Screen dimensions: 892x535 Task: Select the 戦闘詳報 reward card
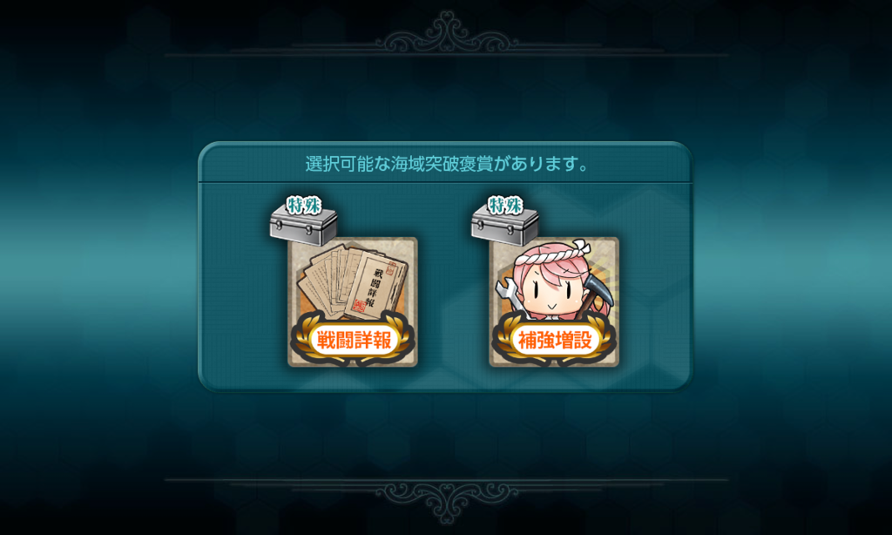pyautogui.click(x=352, y=302)
